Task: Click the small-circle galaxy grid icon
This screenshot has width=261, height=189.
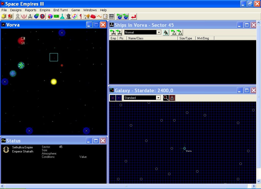Action: [119, 98]
